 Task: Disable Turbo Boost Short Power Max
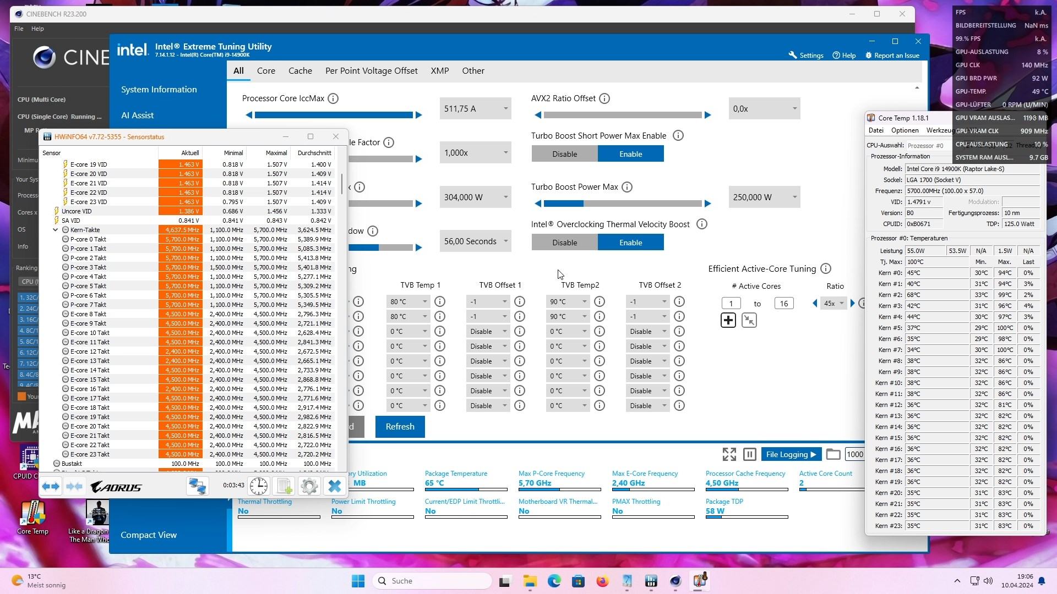point(564,154)
